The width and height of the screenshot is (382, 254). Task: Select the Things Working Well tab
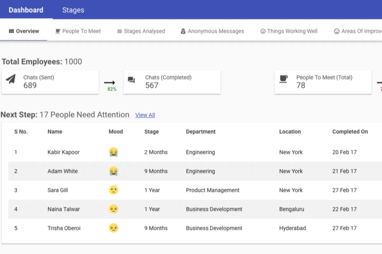click(x=289, y=31)
